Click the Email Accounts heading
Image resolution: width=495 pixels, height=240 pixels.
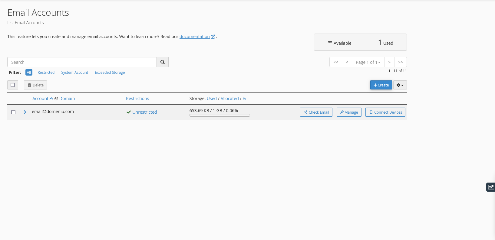point(38,13)
